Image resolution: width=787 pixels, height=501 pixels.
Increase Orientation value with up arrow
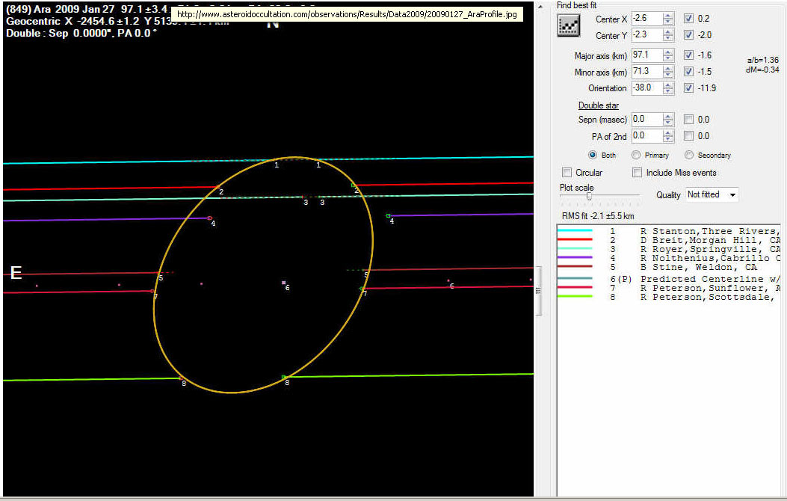pos(668,84)
